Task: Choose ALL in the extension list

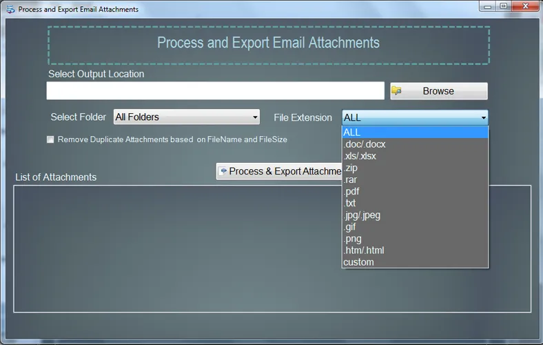Action: 415,132
